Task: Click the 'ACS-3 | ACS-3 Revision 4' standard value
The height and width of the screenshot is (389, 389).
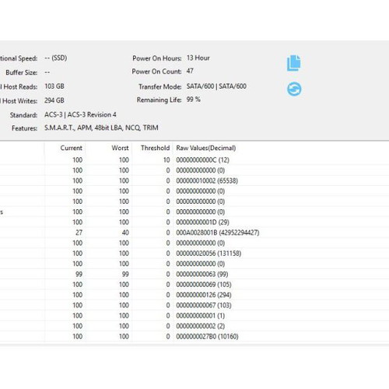Action: (80, 114)
